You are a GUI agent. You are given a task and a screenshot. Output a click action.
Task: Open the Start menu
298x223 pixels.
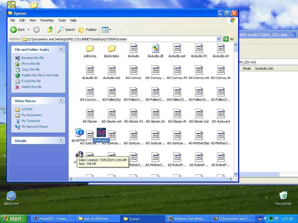(x=14, y=219)
